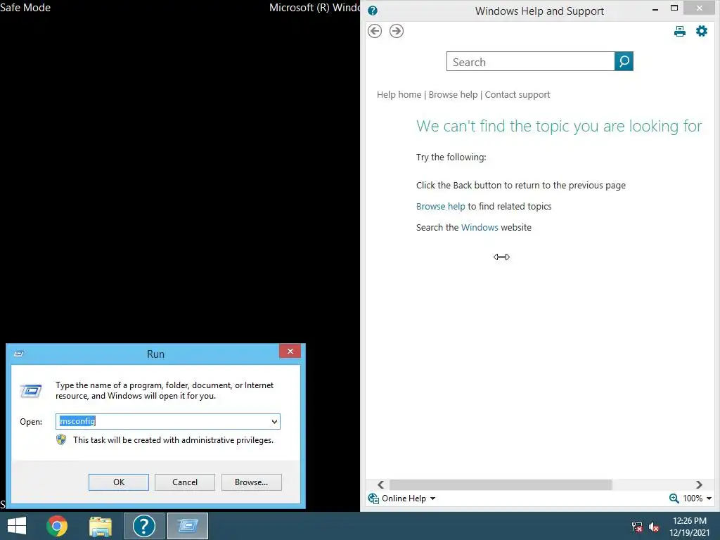Open File Explorer from the taskbar

pos(101,526)
